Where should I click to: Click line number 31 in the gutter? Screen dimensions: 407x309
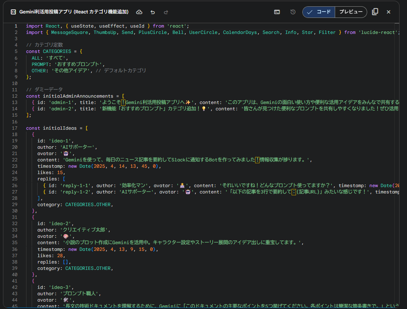click(x=15, y=217)
